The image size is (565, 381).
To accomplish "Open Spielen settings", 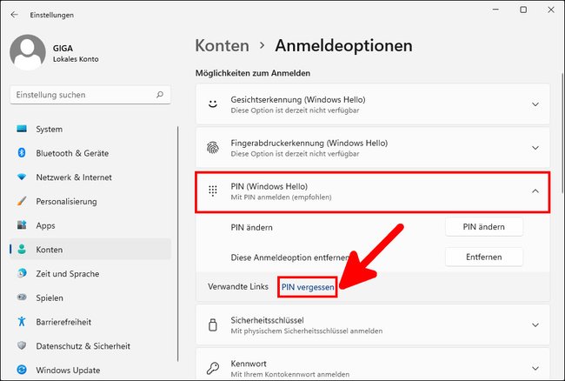I will click(90, 297).
